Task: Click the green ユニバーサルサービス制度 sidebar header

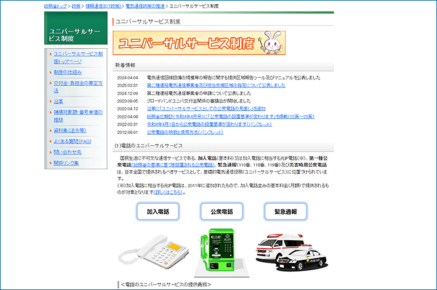Action: click(x=76, y=28)
